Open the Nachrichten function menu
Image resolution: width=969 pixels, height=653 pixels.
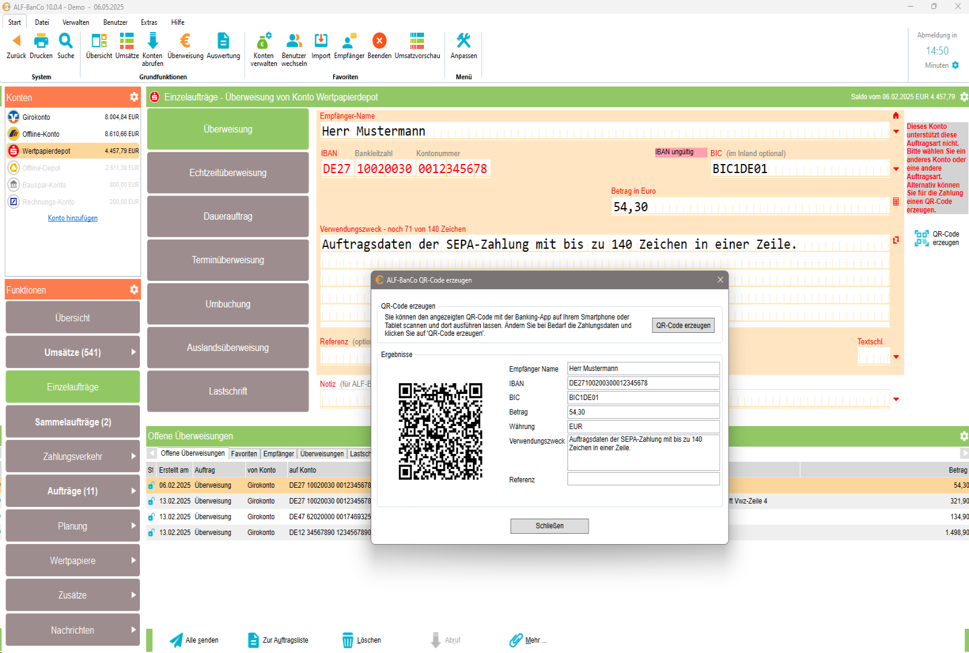coord(73,630)
